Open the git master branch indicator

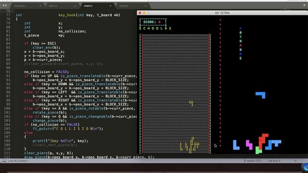tap(253, 161)
